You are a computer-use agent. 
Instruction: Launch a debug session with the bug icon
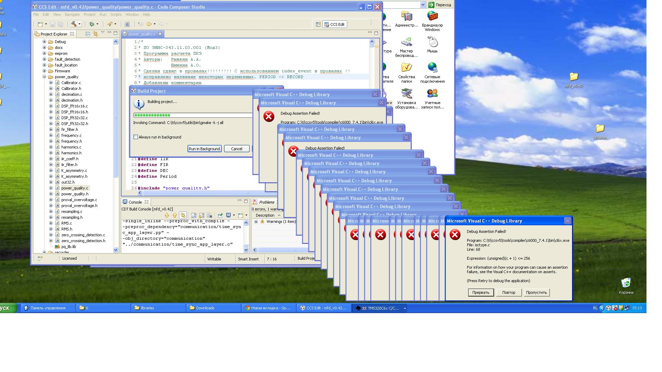(x=92, y=24)
